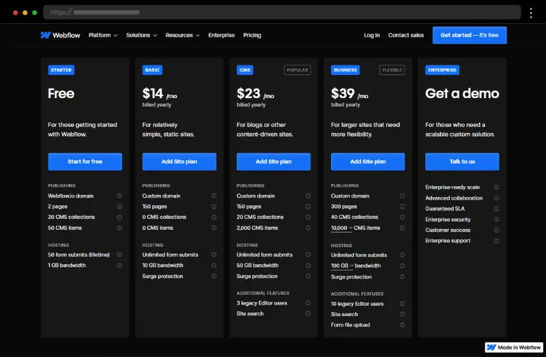Show info for 2,000 CMS items
This screenshot has height=357, width=546.
point(308,228)
